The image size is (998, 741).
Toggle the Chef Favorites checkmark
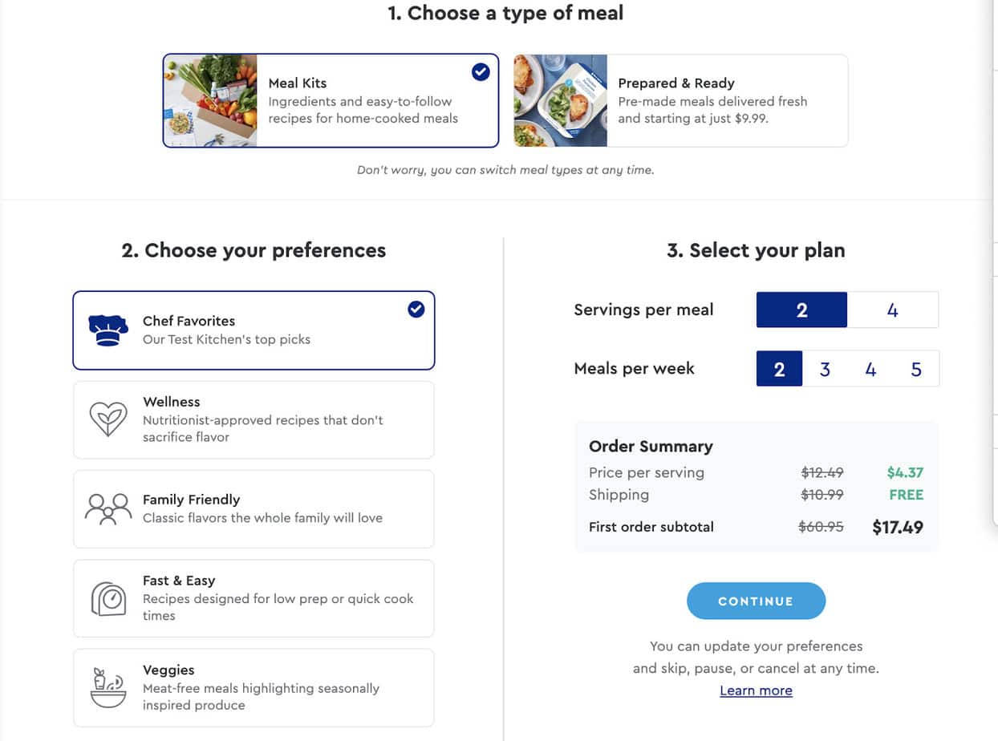[x=416, y=309]
